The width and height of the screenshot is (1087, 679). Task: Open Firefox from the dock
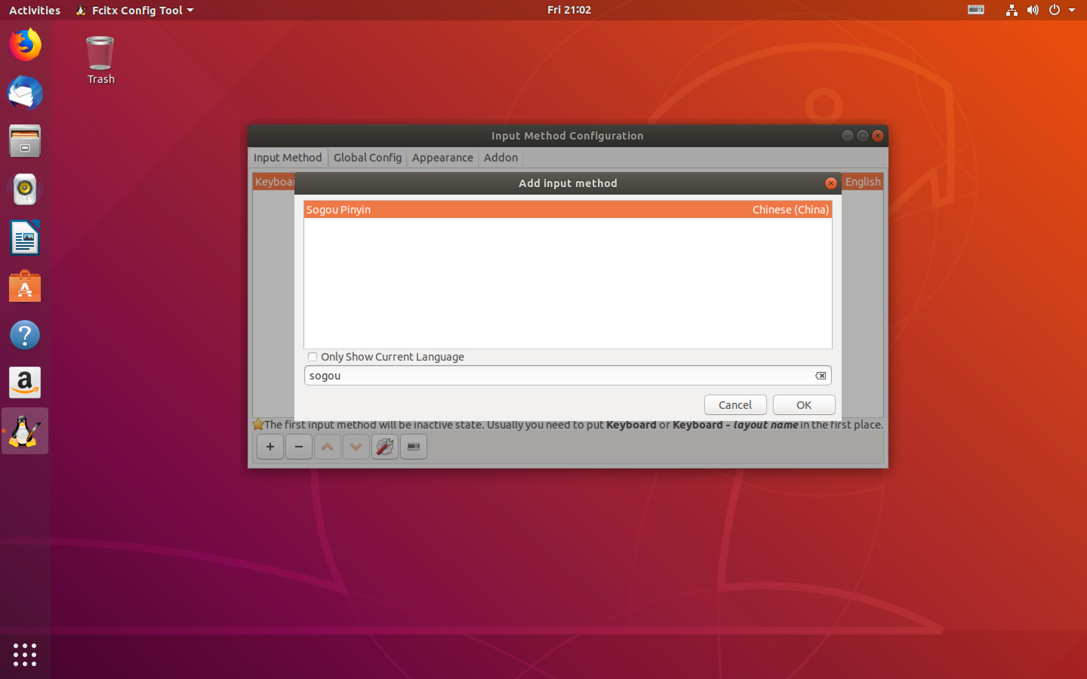tap(25, 45)
